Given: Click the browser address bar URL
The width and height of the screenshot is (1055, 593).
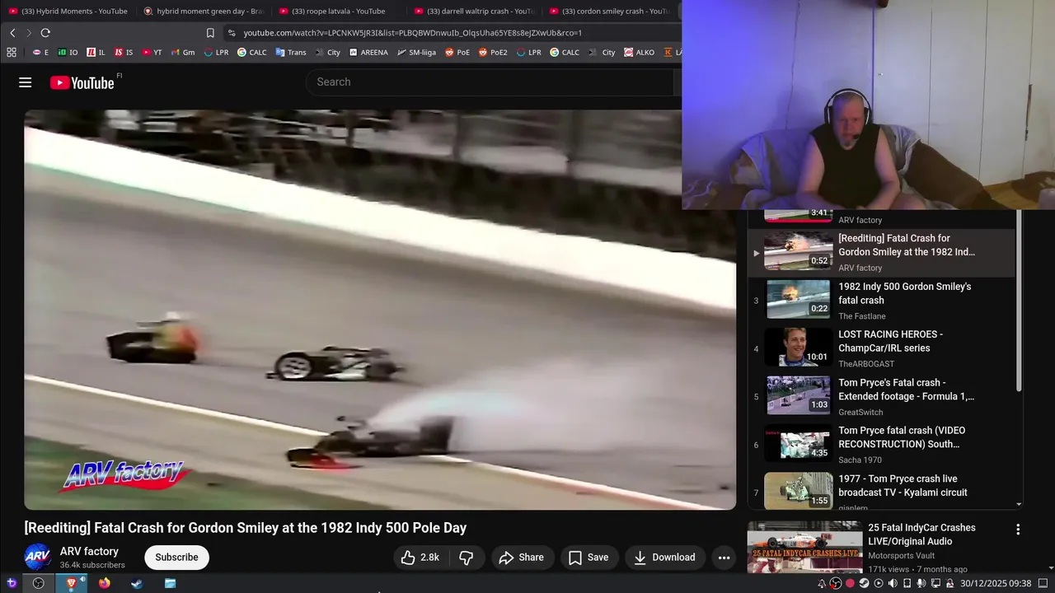Looking at the screenshot, I should 412,33.
